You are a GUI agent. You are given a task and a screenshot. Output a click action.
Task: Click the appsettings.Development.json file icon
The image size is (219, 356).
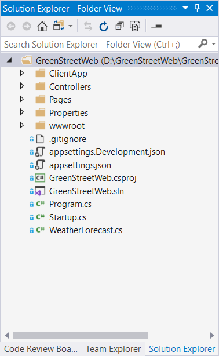pos(40,152)
